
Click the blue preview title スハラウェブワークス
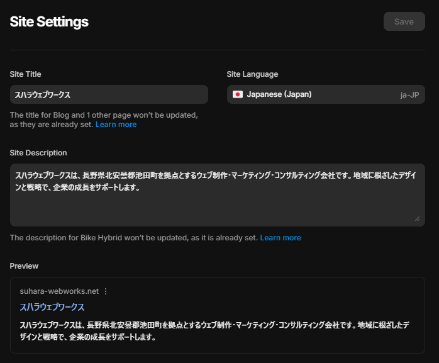coord(52,307)
